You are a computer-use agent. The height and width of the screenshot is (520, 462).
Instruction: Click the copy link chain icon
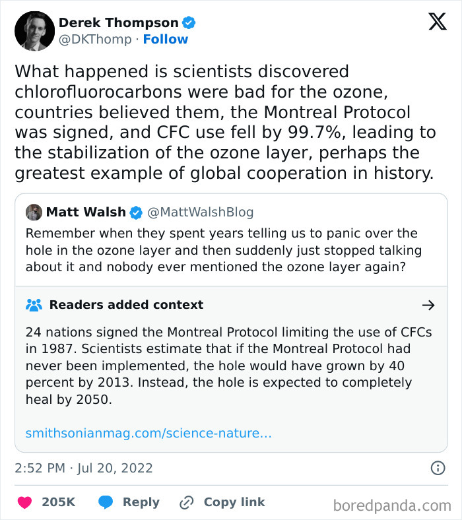pos(187,502)
